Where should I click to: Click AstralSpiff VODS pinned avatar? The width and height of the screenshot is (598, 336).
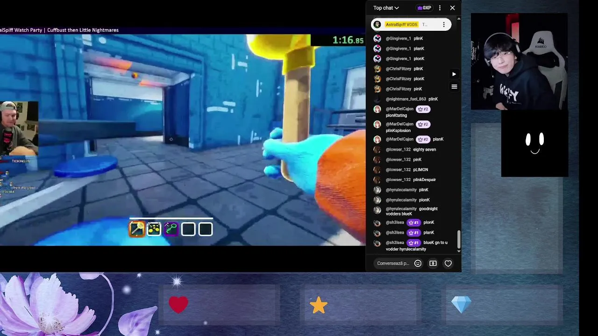(377, 24)
